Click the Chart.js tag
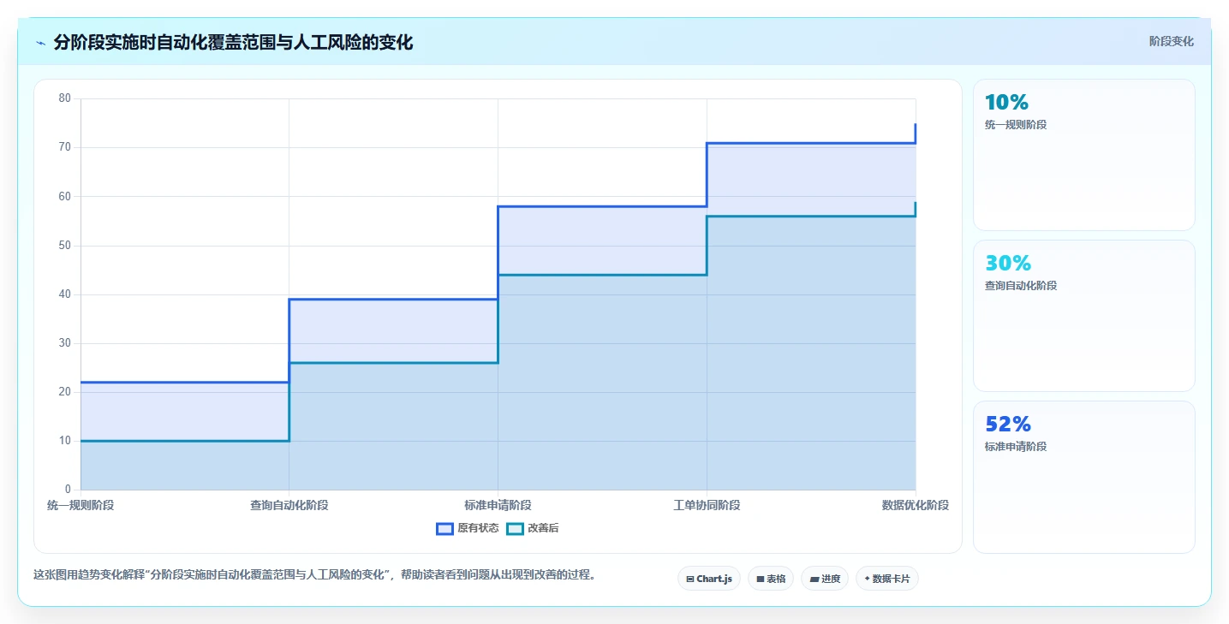This screenshot has width=1229, height=624. (x=709, y=579)
